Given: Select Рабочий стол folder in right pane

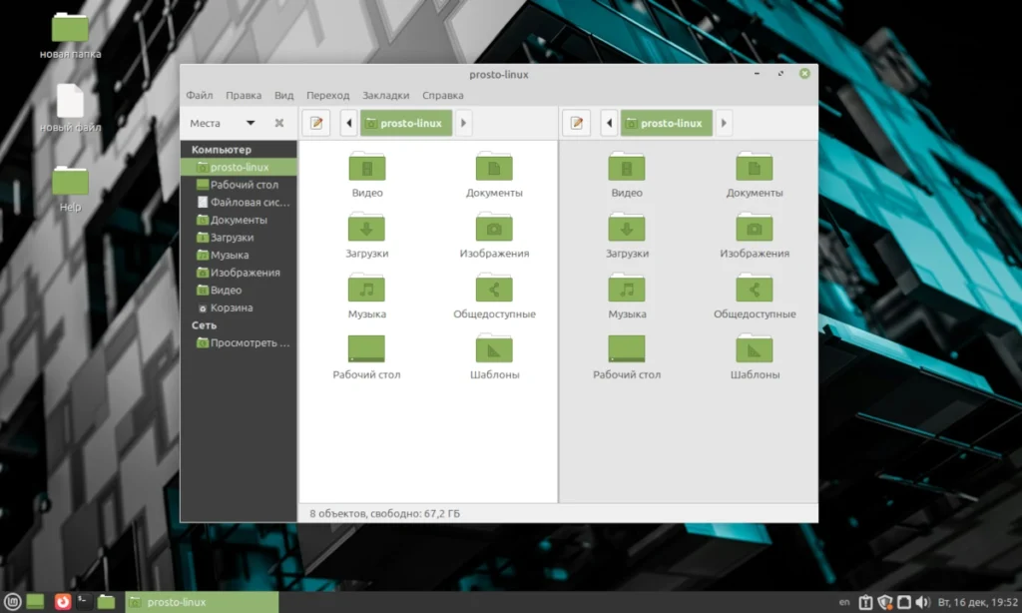Looking at the screenshot, I should pyautogui.click(x=627, y=356).
